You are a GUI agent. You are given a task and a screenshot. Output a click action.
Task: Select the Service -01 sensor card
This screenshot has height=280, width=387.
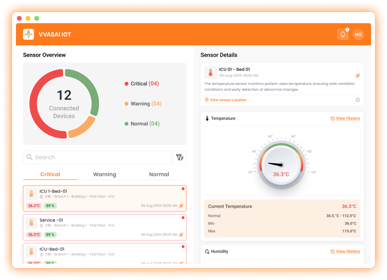pos(105,227)
